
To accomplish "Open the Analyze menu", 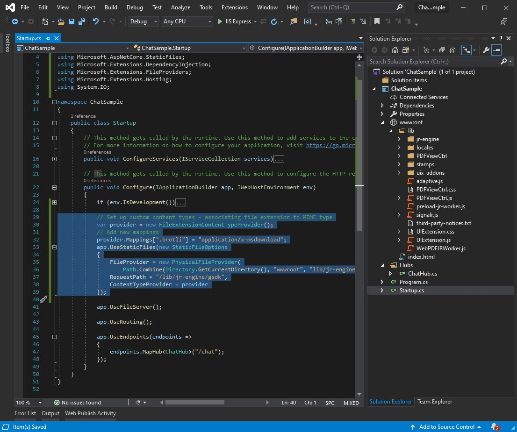I will [x=180, y=7].
